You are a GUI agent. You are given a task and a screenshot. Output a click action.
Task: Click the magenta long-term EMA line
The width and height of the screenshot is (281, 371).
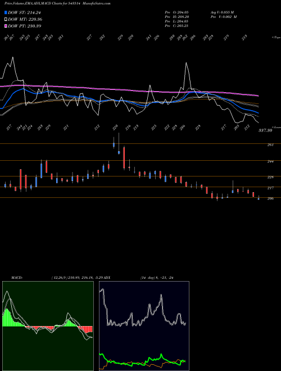[x=129, y=90]
